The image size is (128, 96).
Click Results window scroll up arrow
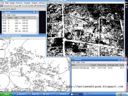pyautogui.click(x=37, y=17)
